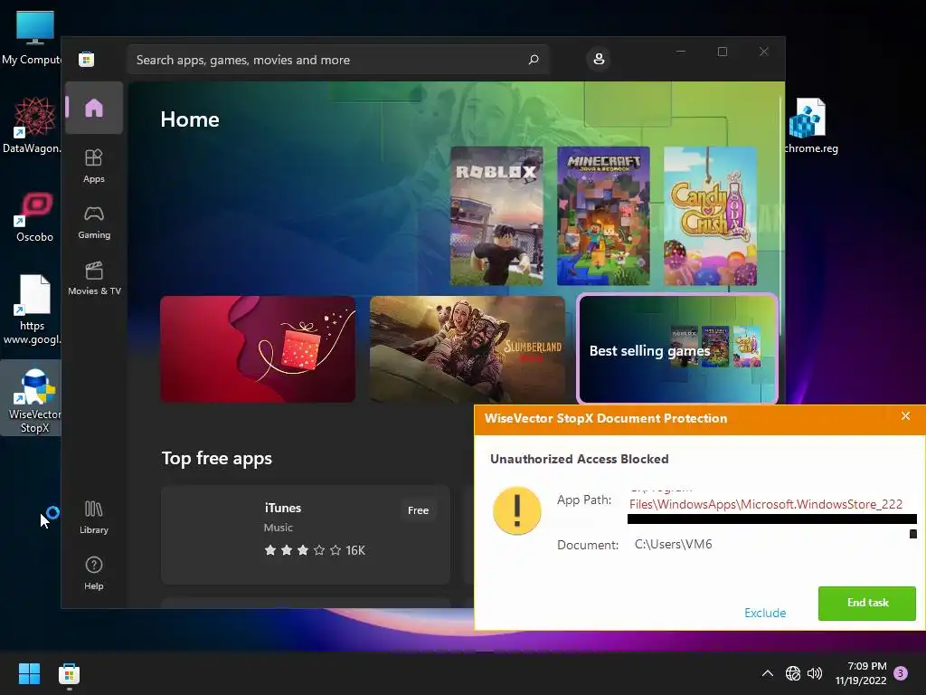This screenshot has height=695, width=926.
Task: Open the iTunes app listing
Action: tap(306, 535)
